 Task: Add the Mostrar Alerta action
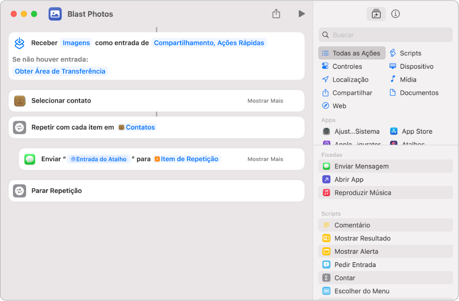pos(356,251)
